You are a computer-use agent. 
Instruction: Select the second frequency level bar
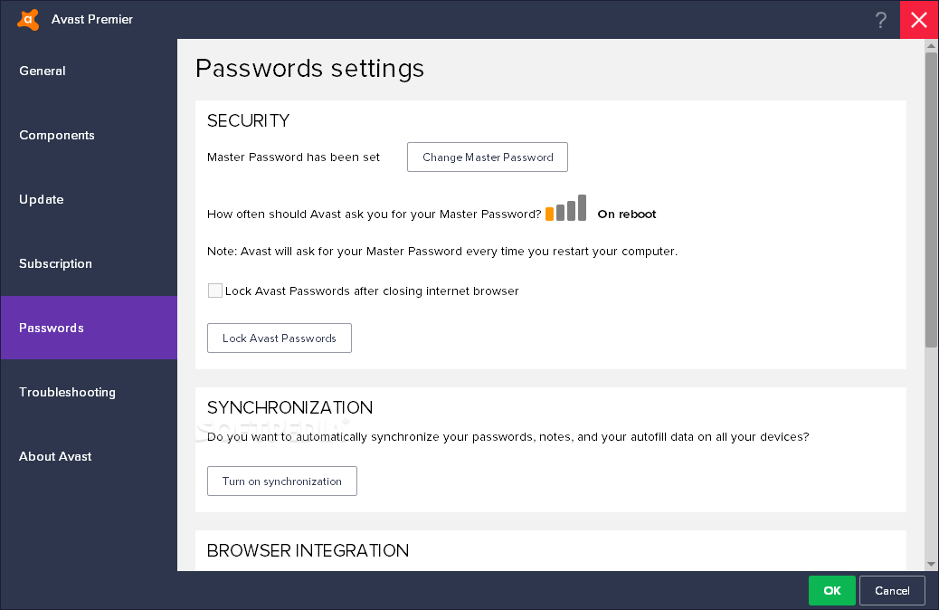pyautogui.click(x=561, y=212)
